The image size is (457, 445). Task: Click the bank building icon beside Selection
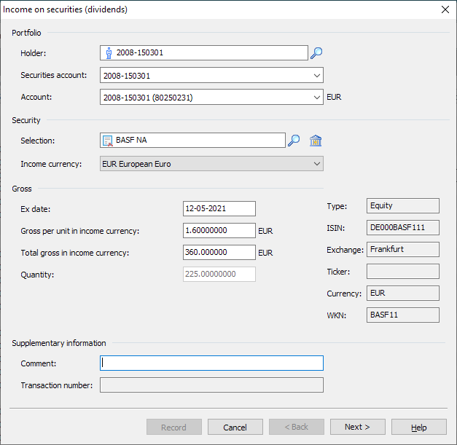pos(316,141)
